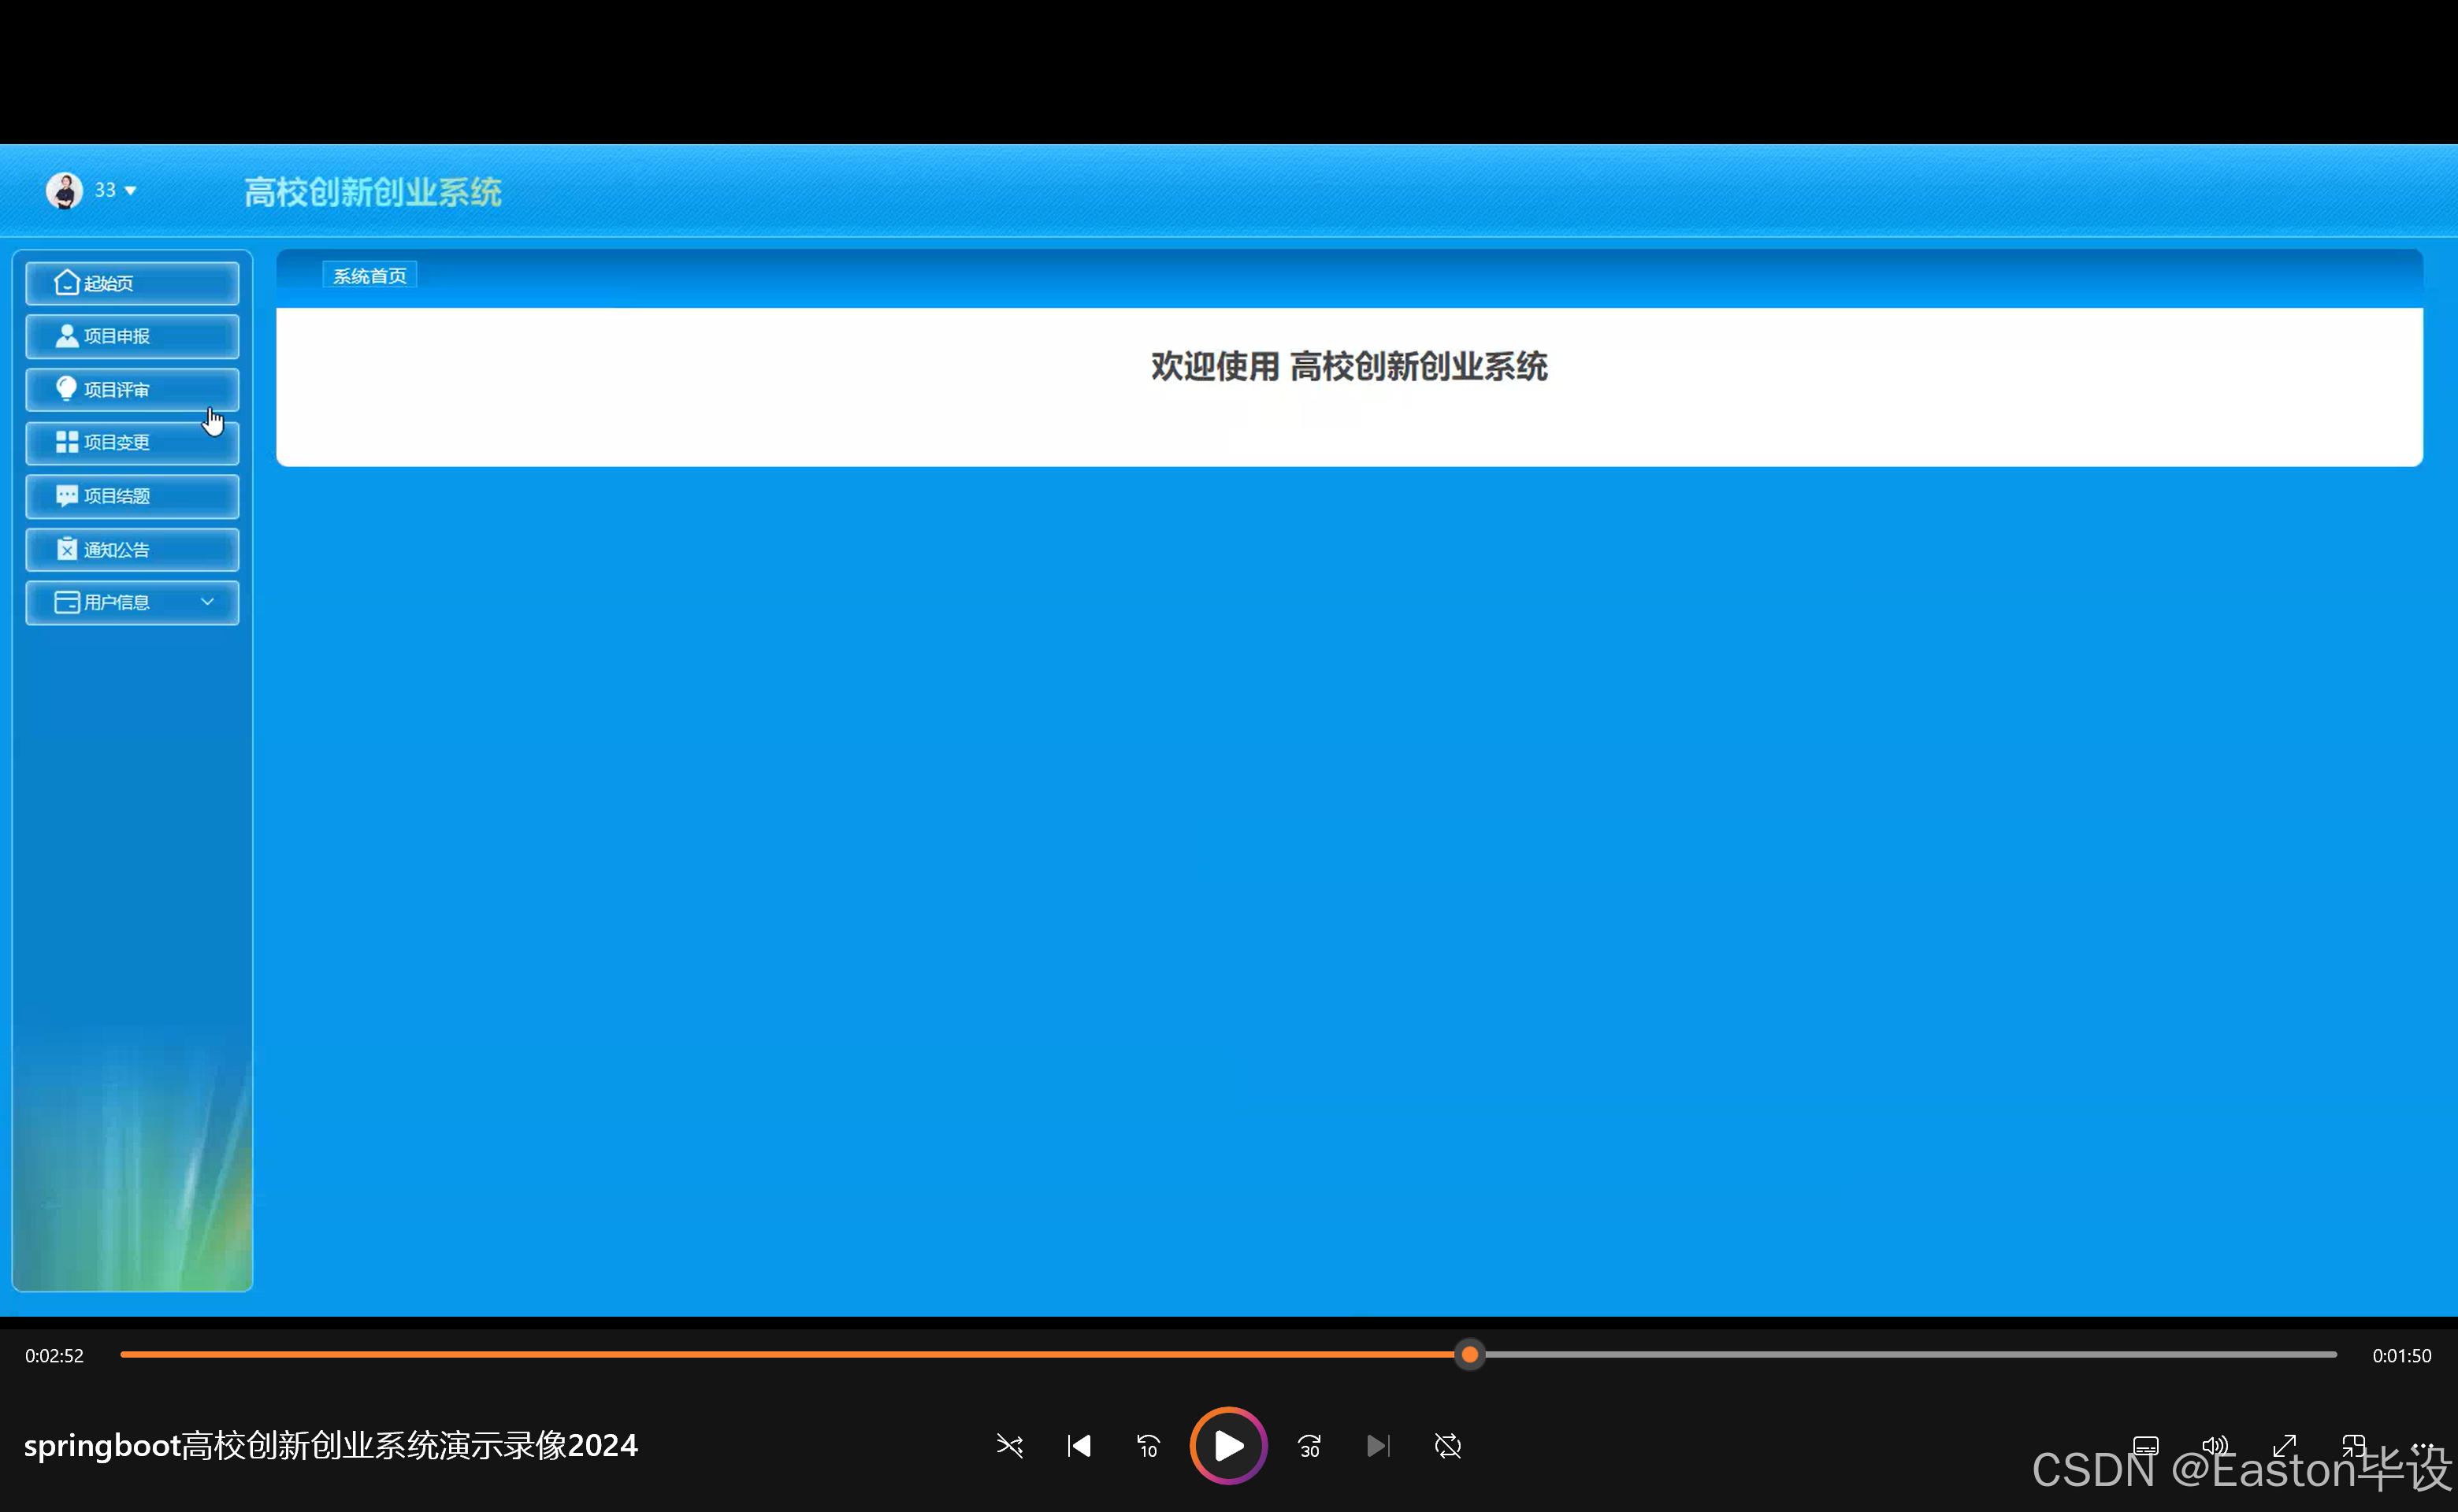Click the user avatar photo
Image resolution: width=2458 pixels, height=1512 pixels.
point(64,190)
